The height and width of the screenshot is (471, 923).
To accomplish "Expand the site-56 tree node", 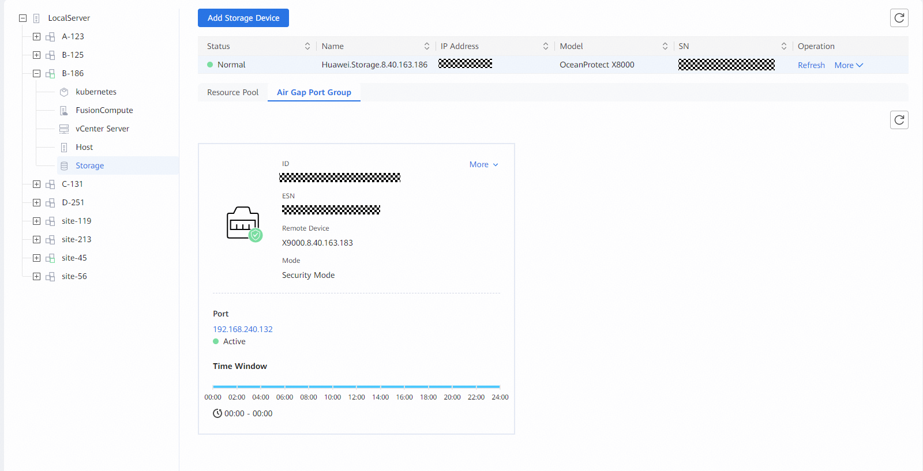I will pyautogui.click(x=36, y=276).
